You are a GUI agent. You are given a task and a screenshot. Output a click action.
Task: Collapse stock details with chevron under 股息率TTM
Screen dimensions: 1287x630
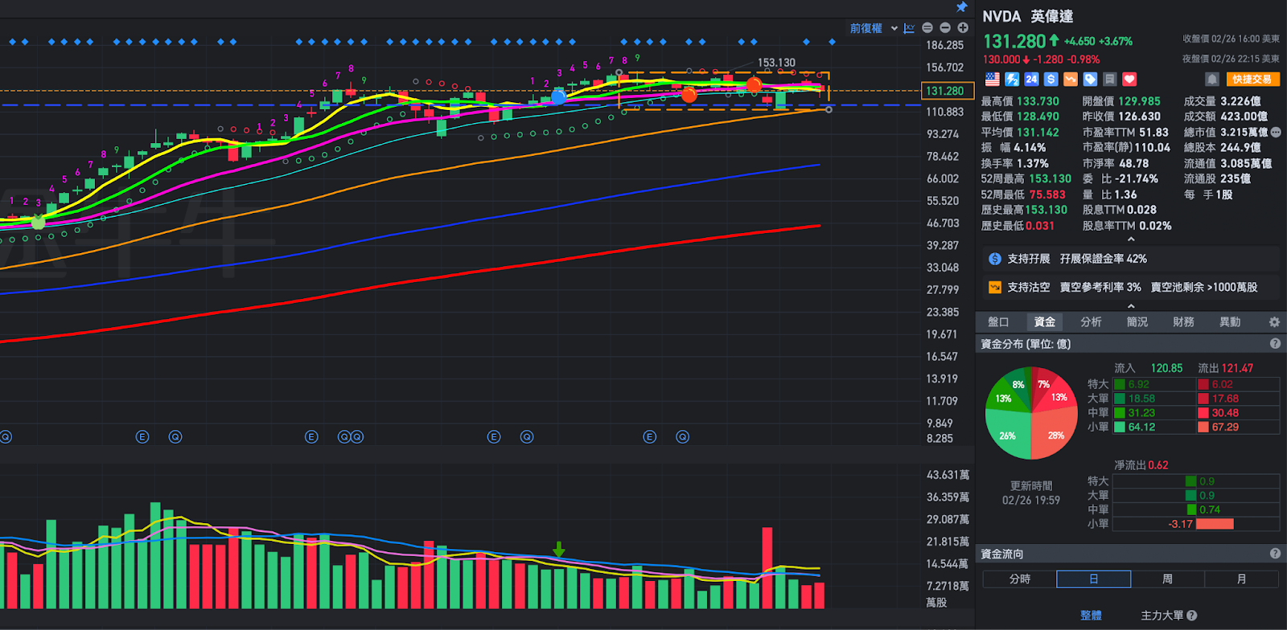point(1131,239)
